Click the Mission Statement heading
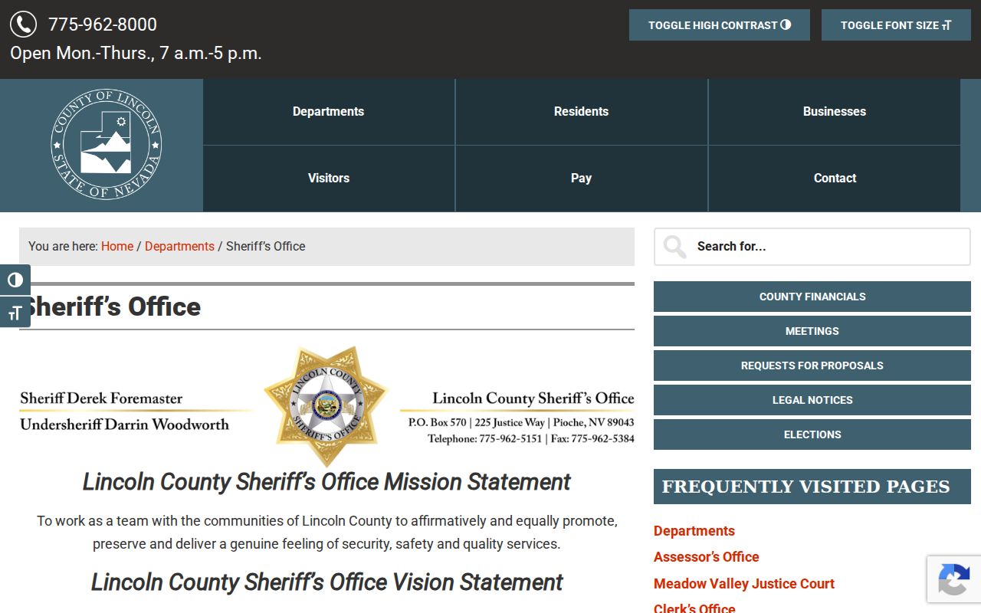The height and width of the screenshot is (613, 981). pos(326,482)
